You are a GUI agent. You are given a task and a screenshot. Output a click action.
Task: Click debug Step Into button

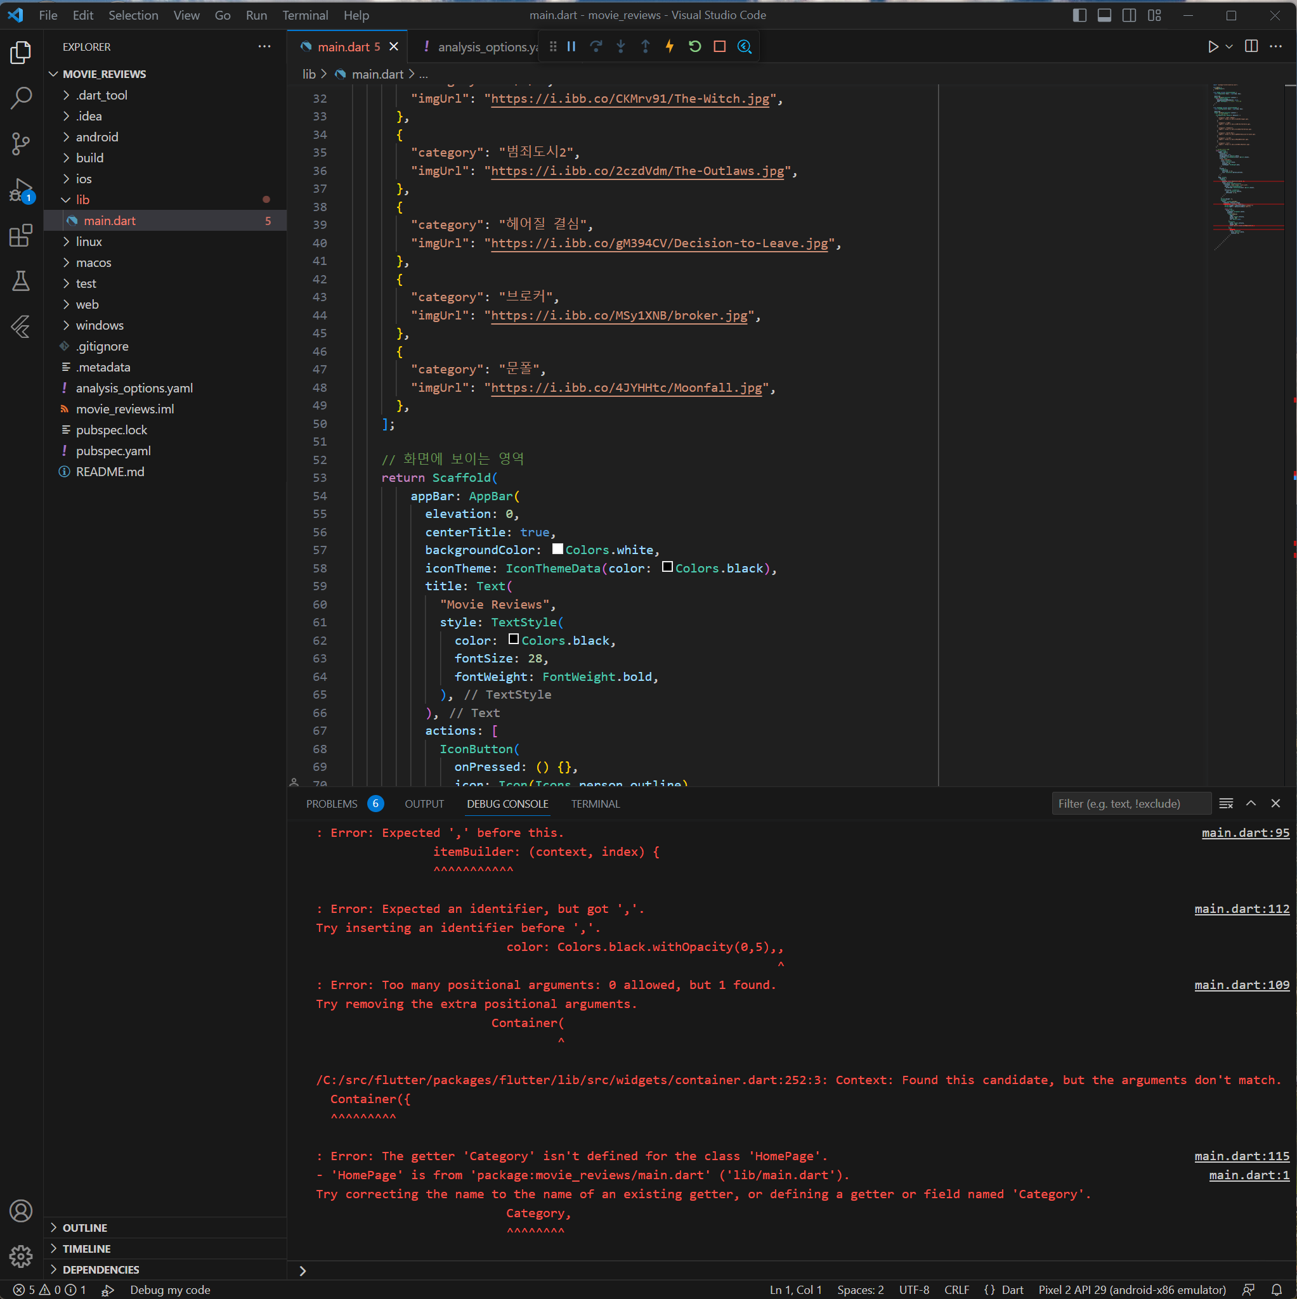click(621, 46)
